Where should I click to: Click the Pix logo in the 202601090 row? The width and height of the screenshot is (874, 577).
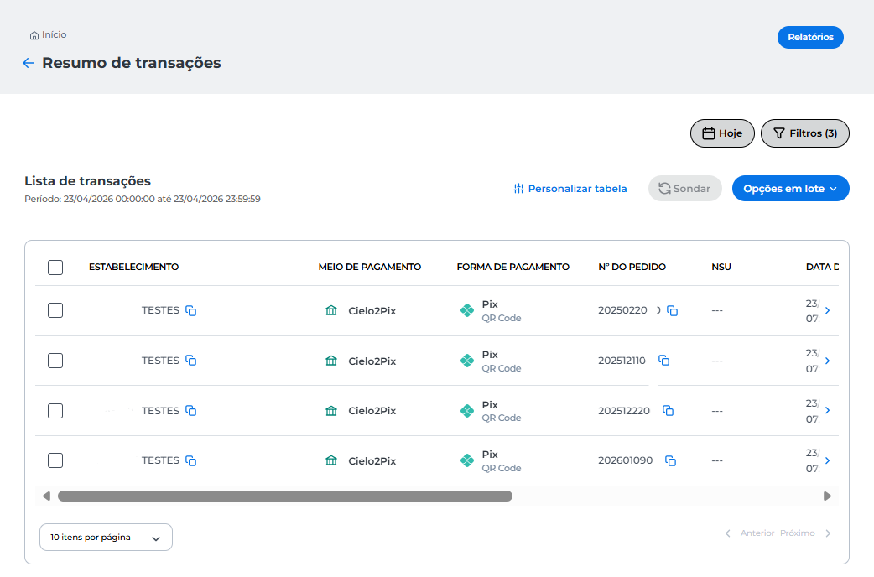[x=467, y=460]
